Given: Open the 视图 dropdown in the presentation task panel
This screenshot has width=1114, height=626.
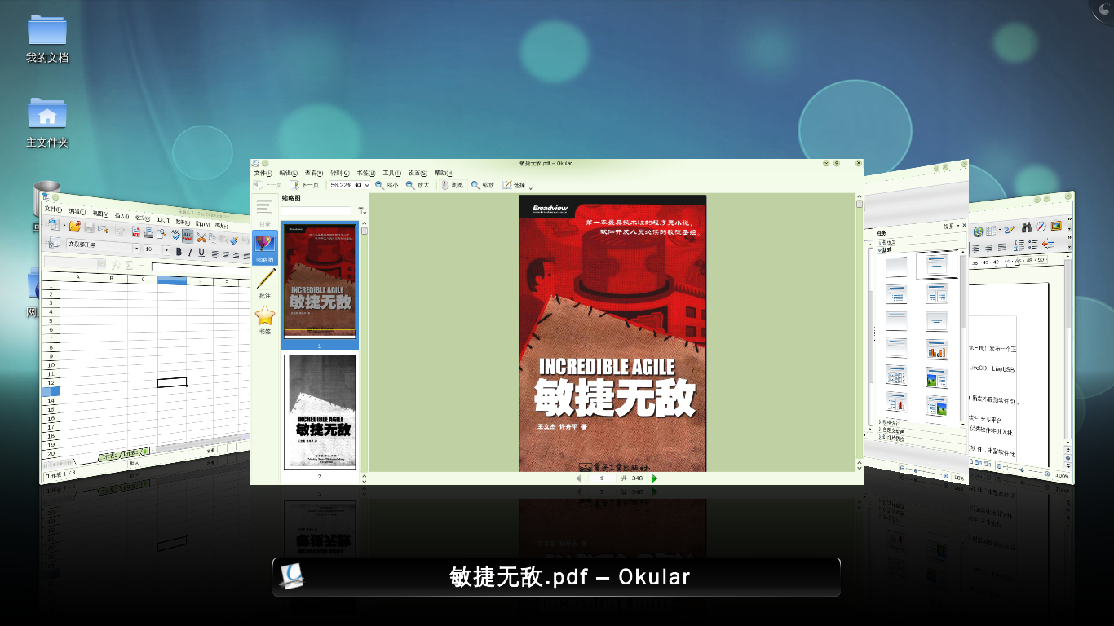Looking at the screenshot, I should tap(952, 226).
